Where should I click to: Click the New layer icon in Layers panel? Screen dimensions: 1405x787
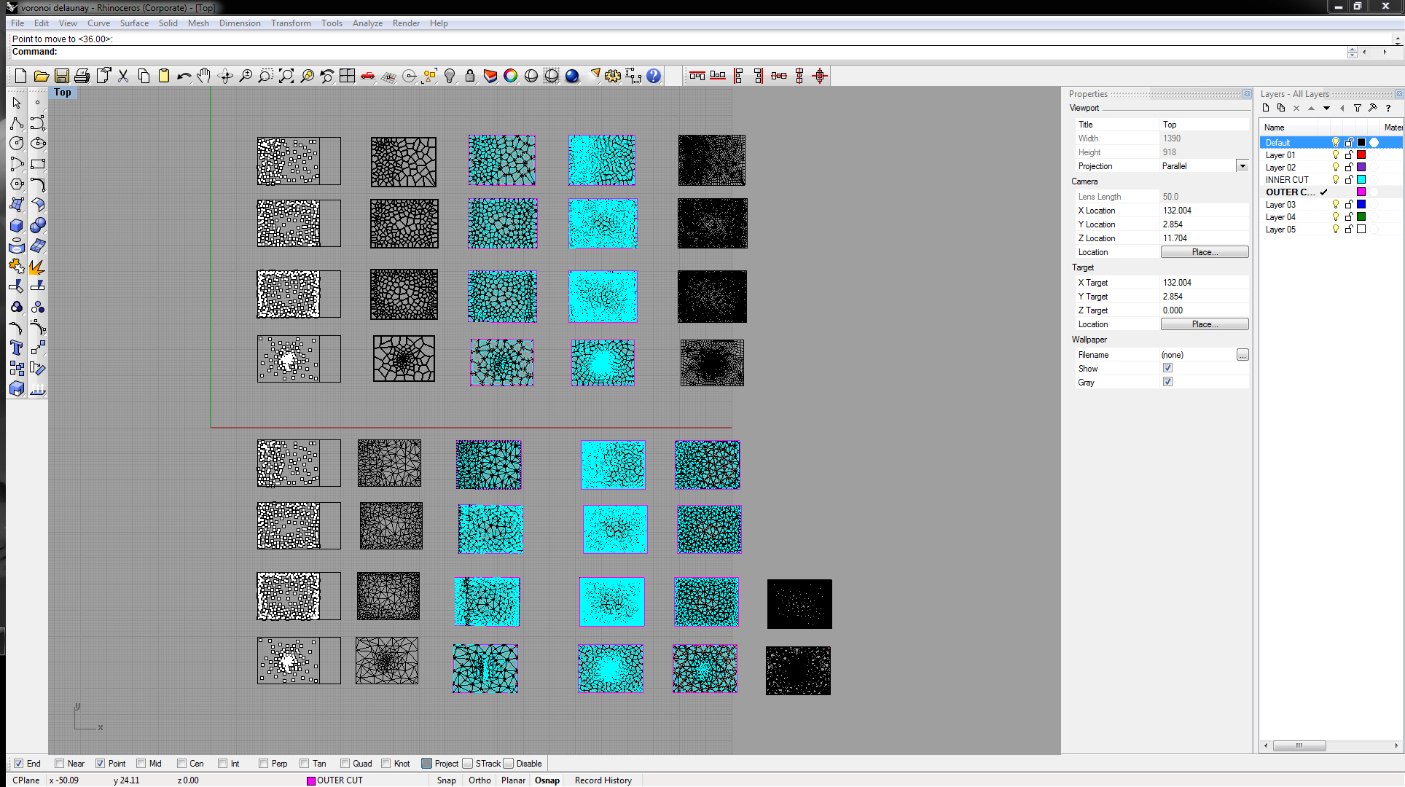pyautogui.click(x=1266, y=108)
